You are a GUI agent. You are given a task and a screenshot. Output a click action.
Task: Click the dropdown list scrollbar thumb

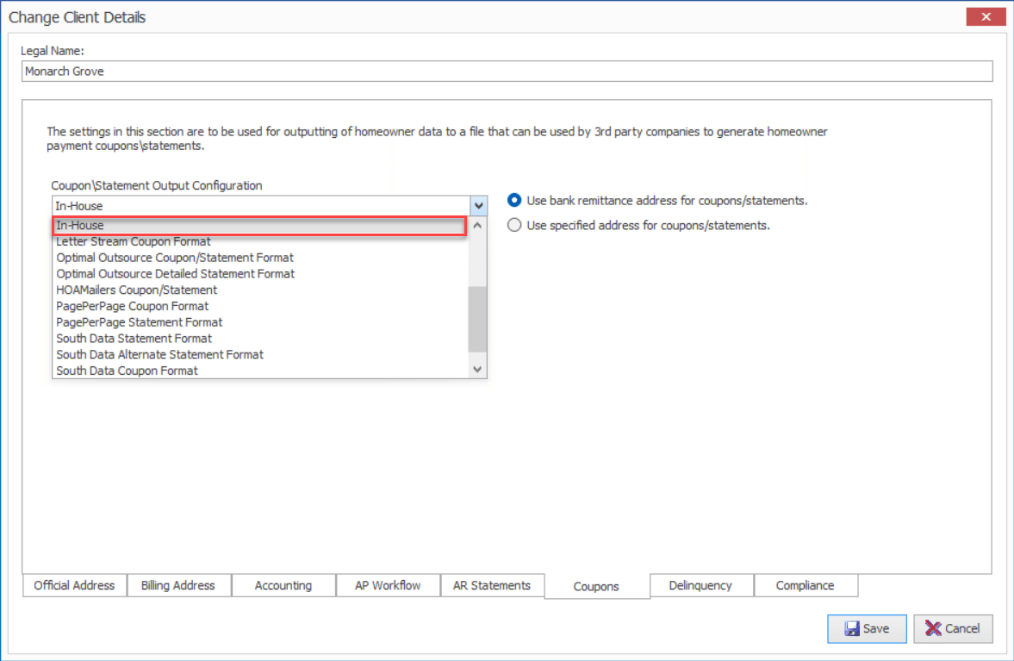477,319
